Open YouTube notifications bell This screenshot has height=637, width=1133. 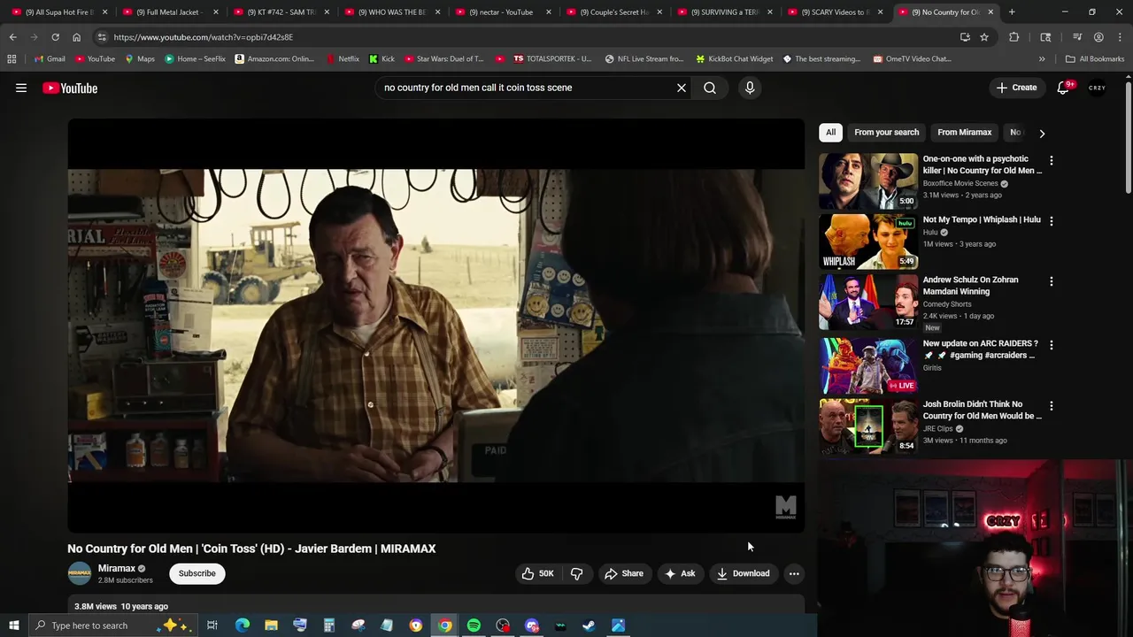point(1063,88)
